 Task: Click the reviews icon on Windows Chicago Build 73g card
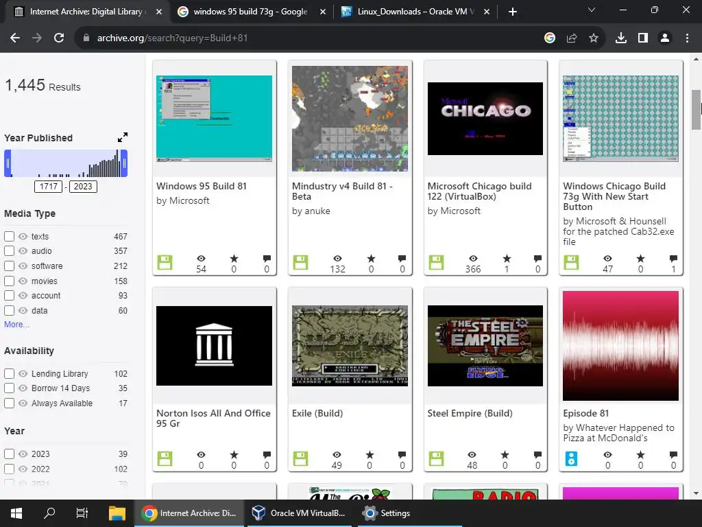[x=673, y=259]
